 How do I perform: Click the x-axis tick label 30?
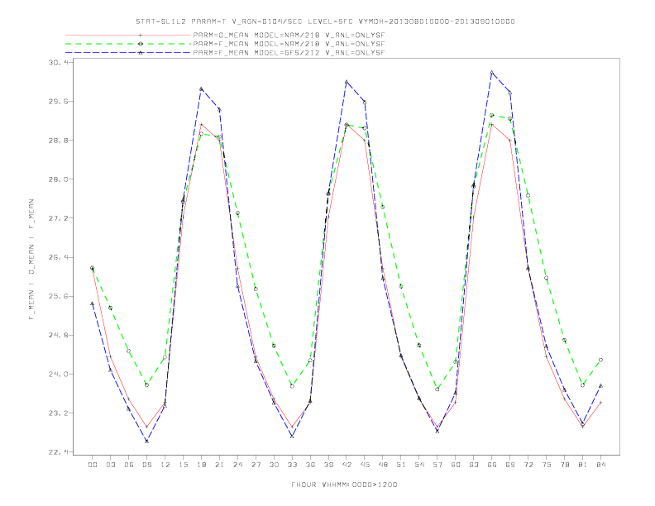pos(274,465)
